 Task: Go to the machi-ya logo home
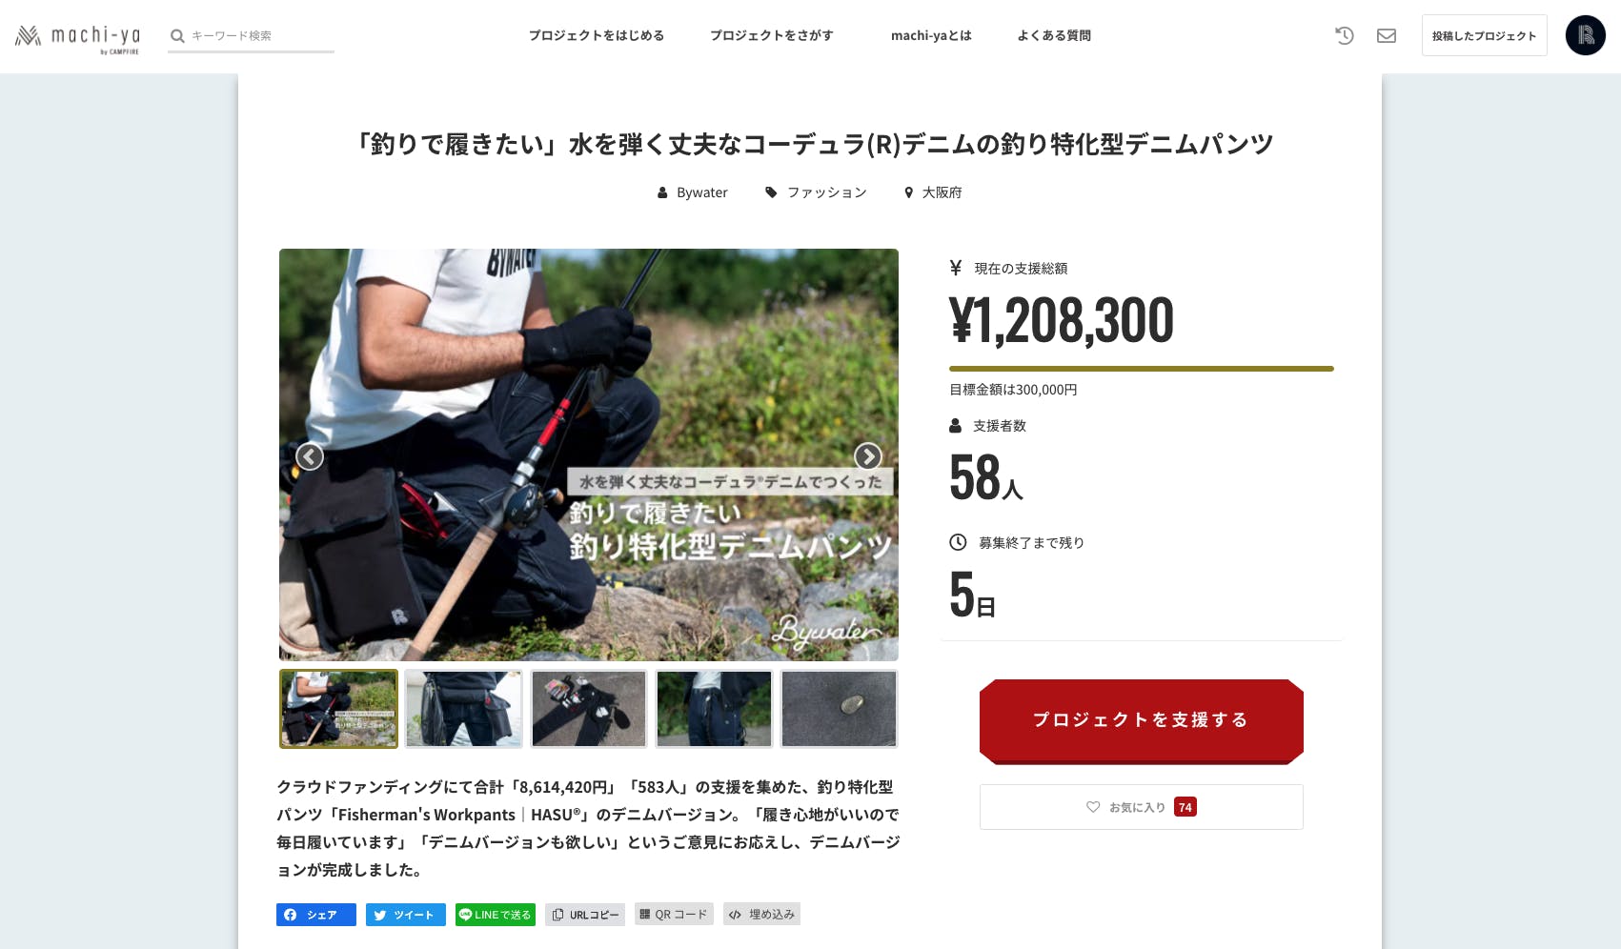[77, 37]
